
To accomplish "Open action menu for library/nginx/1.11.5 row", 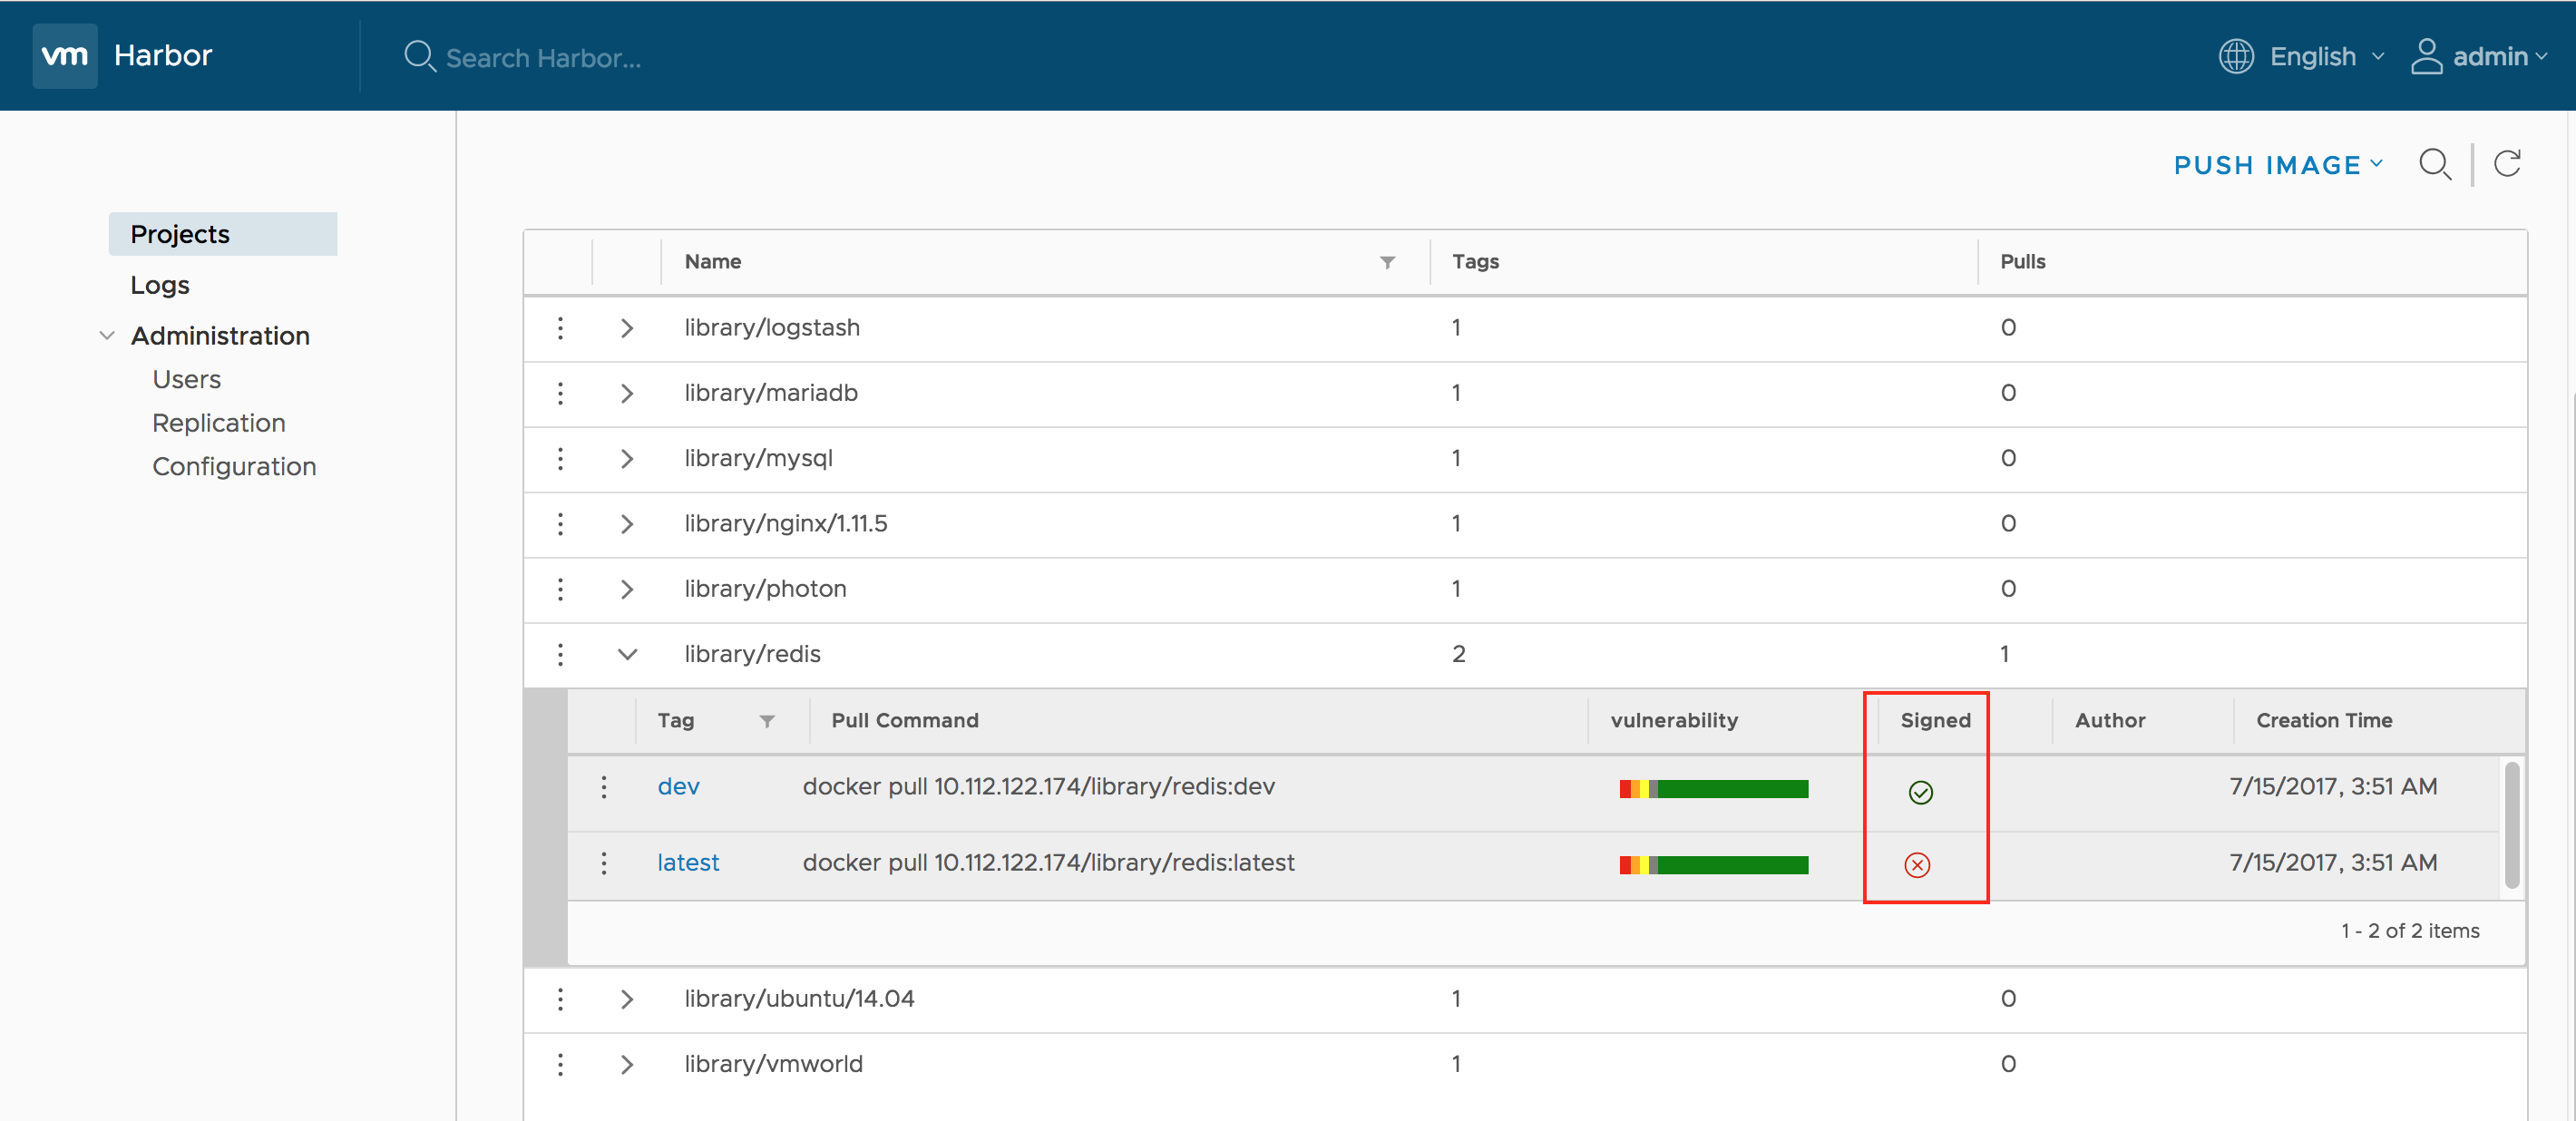I will coord(560,524).
